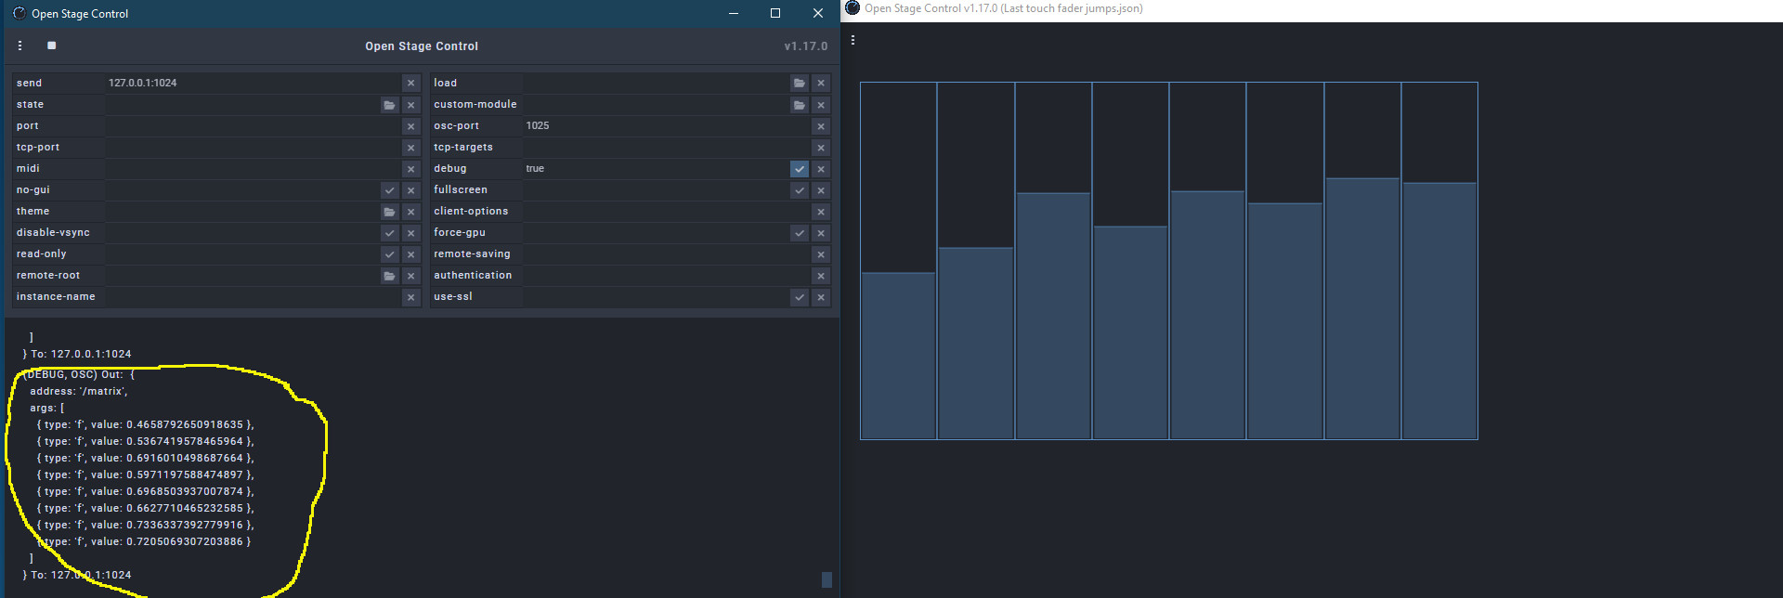
Task: Click the debug line with value 0.4658792650918635
Action: coord(145,424)
